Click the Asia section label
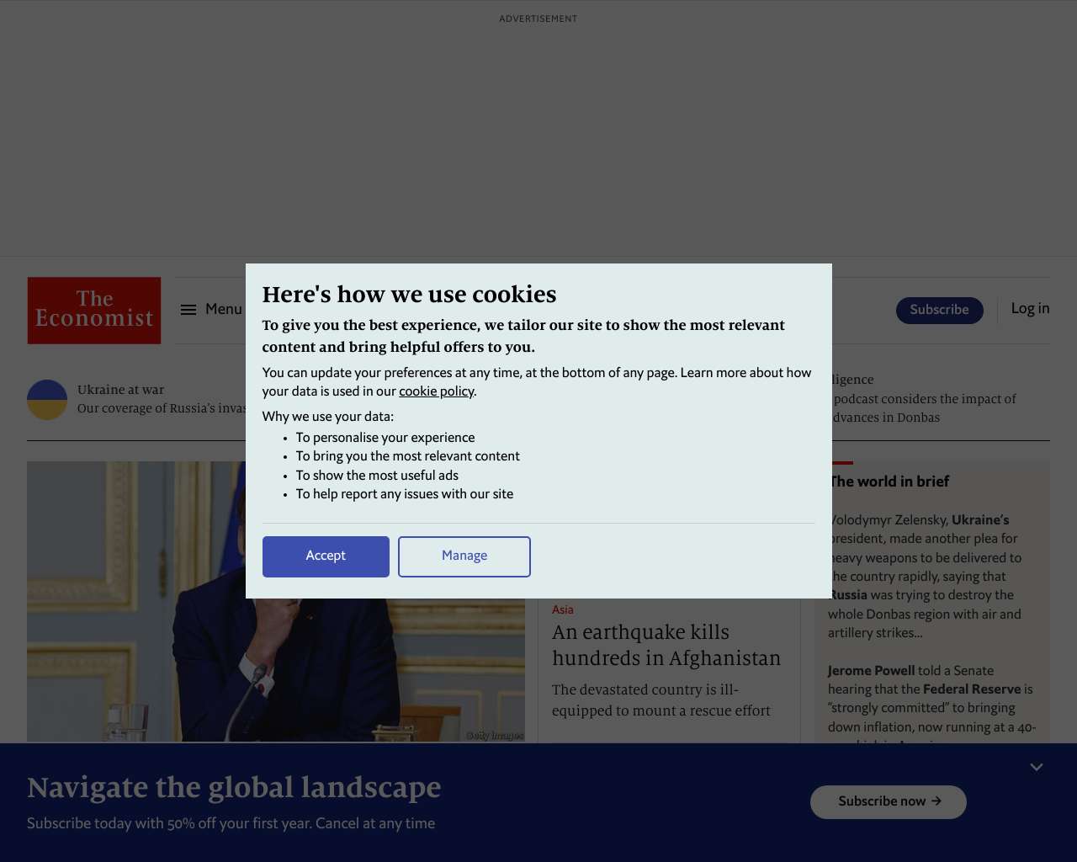This screenshot has height=862, width=1077. (x=563, y=609)
